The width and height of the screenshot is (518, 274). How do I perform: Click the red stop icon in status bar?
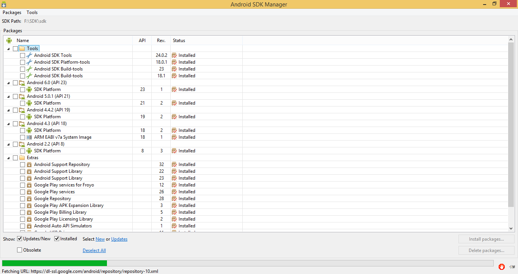click(502, 267)
